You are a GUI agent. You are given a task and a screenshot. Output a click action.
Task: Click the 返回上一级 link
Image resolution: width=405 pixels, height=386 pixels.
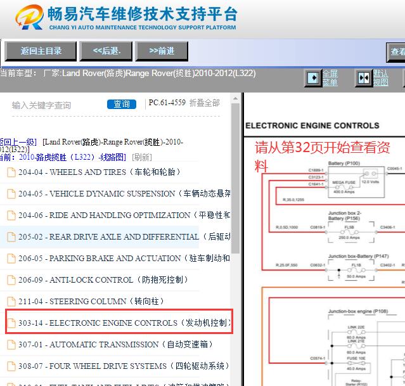pyautogui.click(x=18, y=142)
